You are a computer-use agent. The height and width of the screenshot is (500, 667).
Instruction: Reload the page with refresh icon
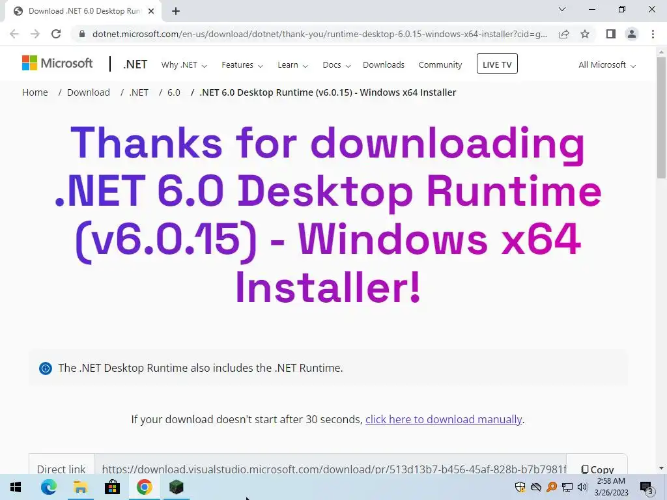point(56,34)
